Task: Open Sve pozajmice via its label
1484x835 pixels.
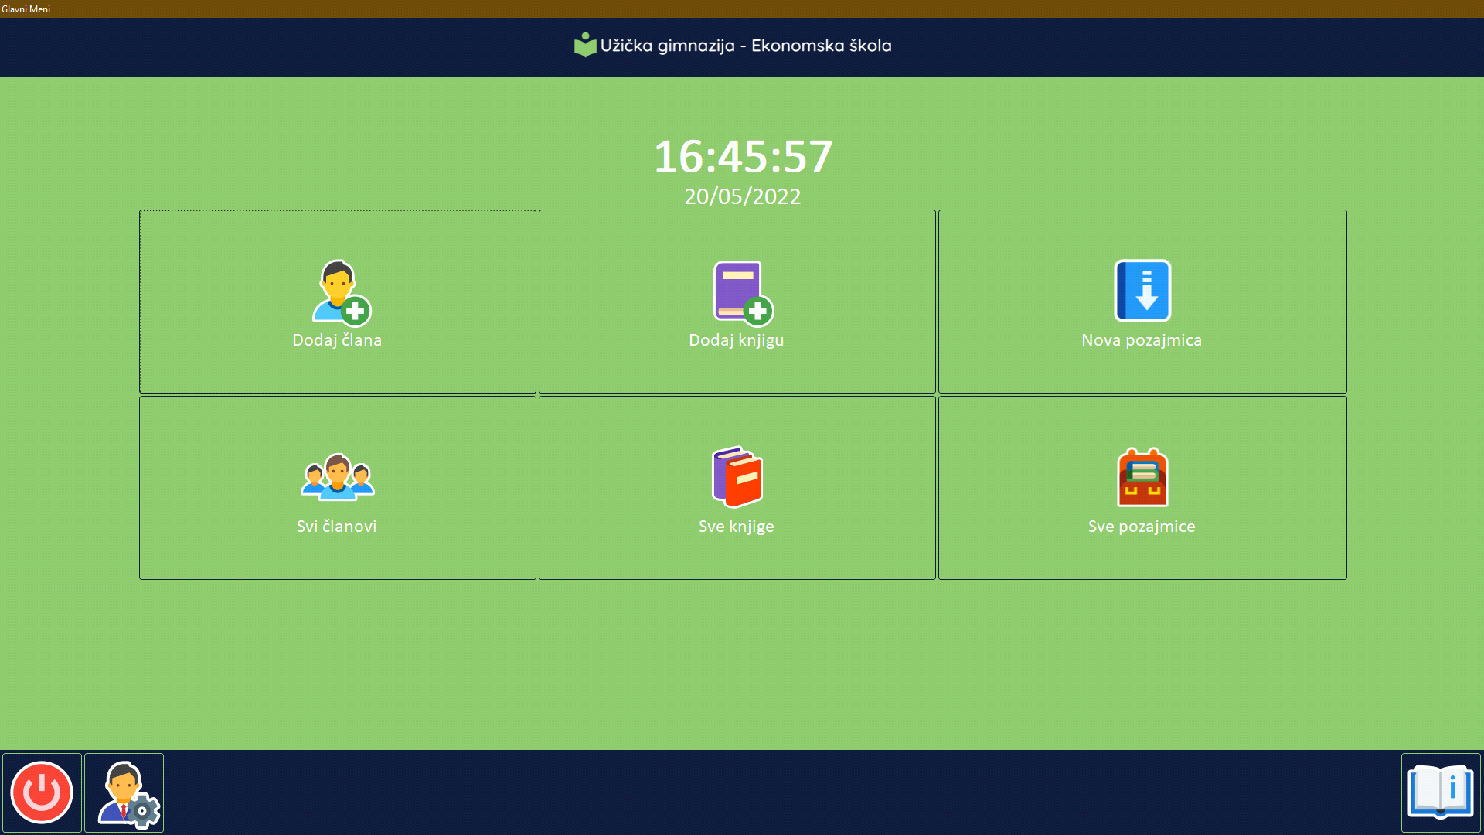Action: coord(1142,527)
